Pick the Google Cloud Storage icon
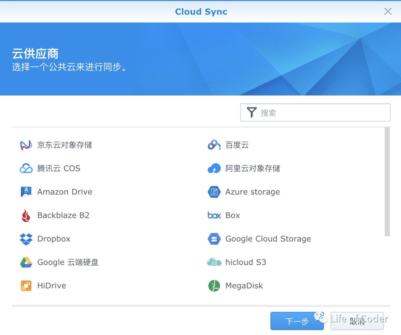This screenshot has width=401, height=335. (x=214, y=239)
